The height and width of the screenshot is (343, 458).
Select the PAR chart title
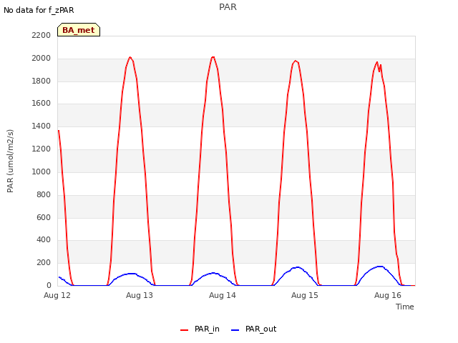[x=228, y=7]
